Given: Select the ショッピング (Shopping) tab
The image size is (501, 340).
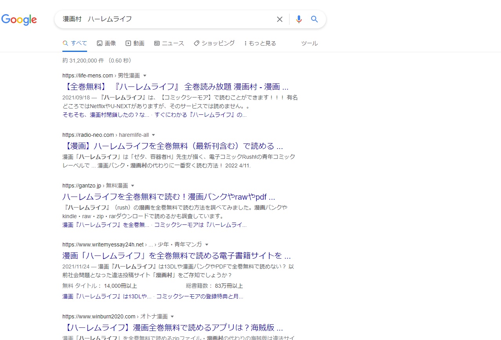Looking at the screenshot, I should [x=214, y=43].
